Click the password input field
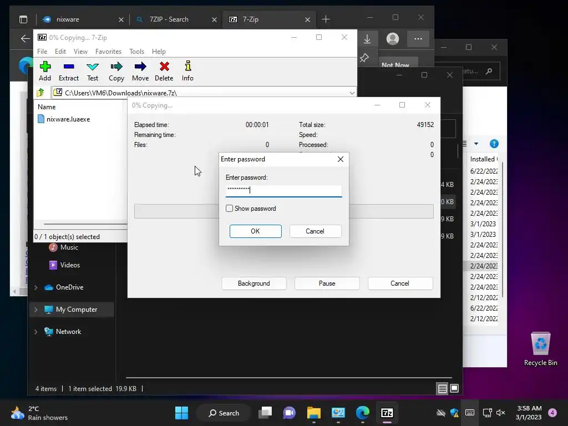Viewport: 568px width, 426px height. pos(283,190)
